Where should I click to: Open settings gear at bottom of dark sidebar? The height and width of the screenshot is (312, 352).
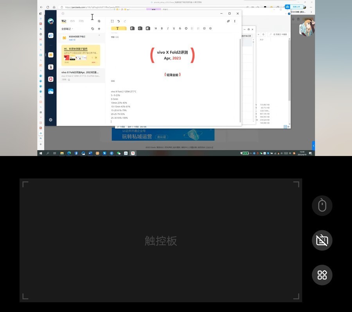(51, 120)
